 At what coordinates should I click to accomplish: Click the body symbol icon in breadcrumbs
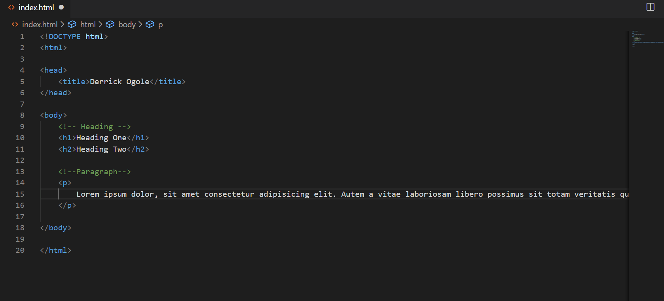click(110, 24)
